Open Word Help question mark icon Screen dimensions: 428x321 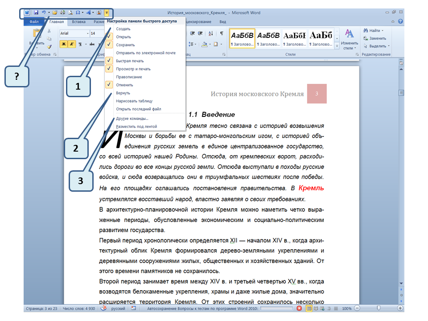coord(400,21)
